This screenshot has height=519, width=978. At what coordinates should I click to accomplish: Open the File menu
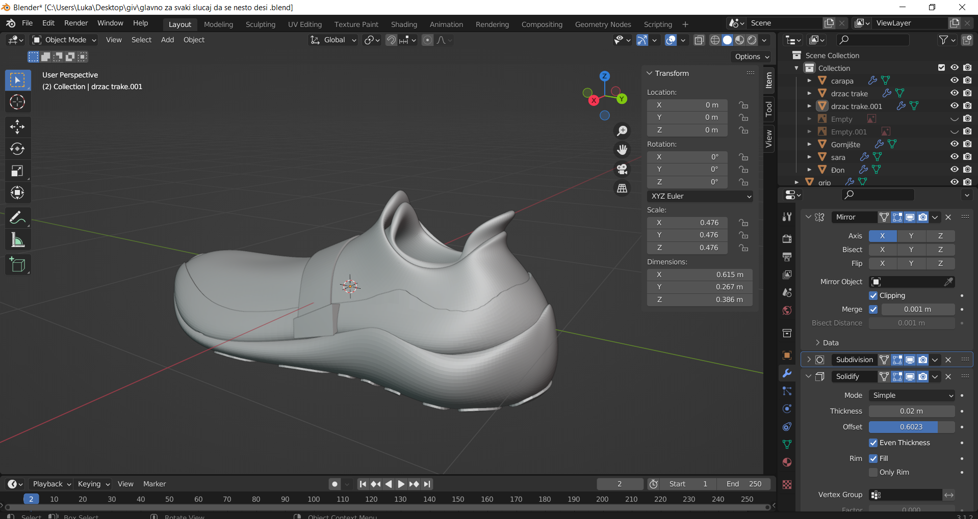point(28,23)
